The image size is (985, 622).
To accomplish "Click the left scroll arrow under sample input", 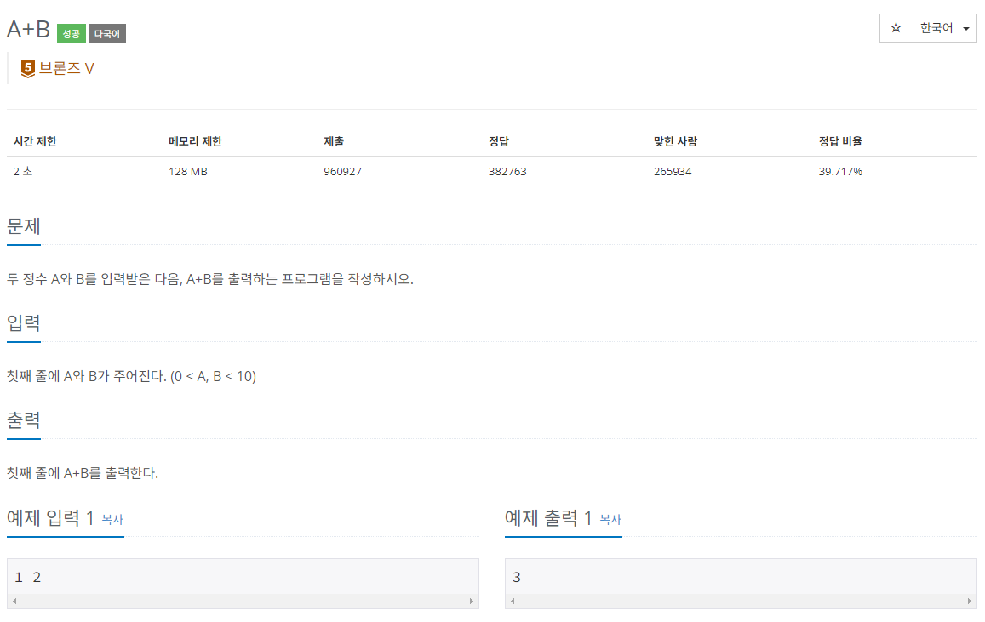I will click(13, 601).
